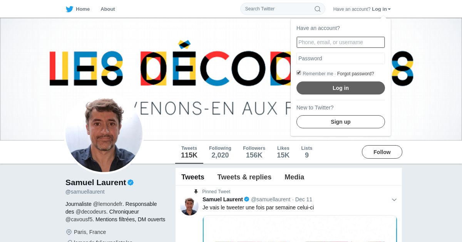Expand the Log in dropdown caret
462x242 pixels.
(389, 9)
